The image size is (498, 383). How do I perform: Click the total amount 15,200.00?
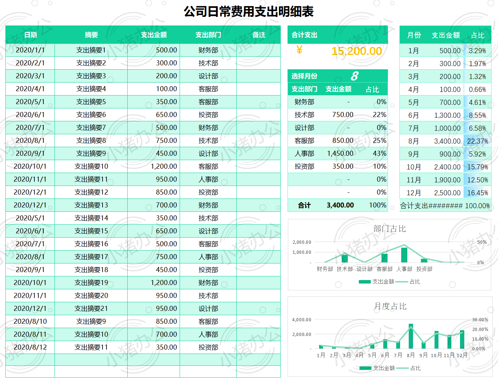point(356,51)
